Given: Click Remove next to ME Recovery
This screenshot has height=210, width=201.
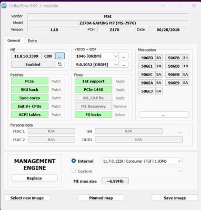Looking at the screenshot, I should [x=120, y=106].
